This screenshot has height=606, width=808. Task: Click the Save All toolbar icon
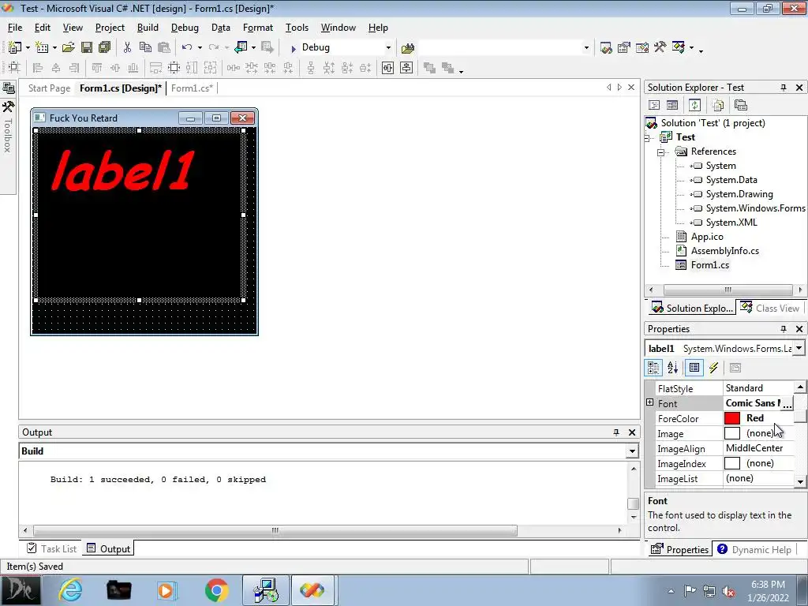coord(105,47)
